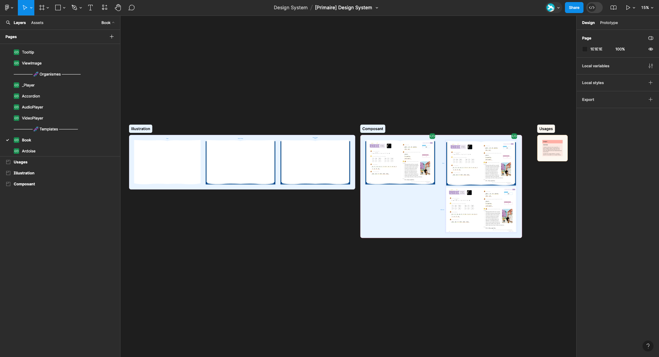Select the Hand tool
Screen dimensions: 659x357
118,8
